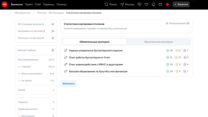Open settings gear for Автоопрос не настроен
208x117 pixels.
pyautogui.click(x=53, y=38)
